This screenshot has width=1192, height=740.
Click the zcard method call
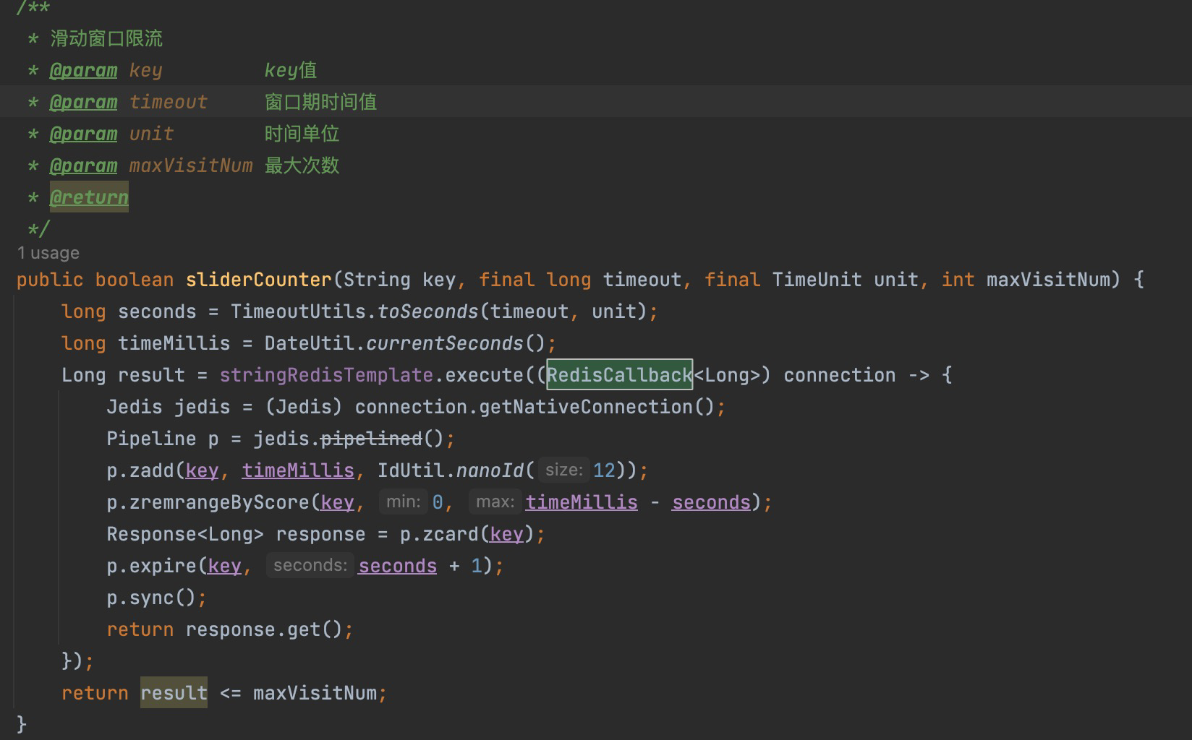445,534
